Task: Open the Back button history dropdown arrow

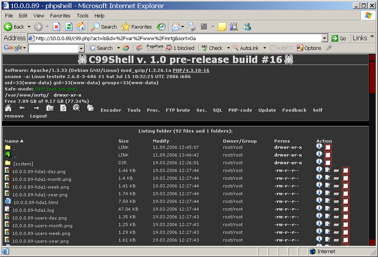Action: point(29,27)
